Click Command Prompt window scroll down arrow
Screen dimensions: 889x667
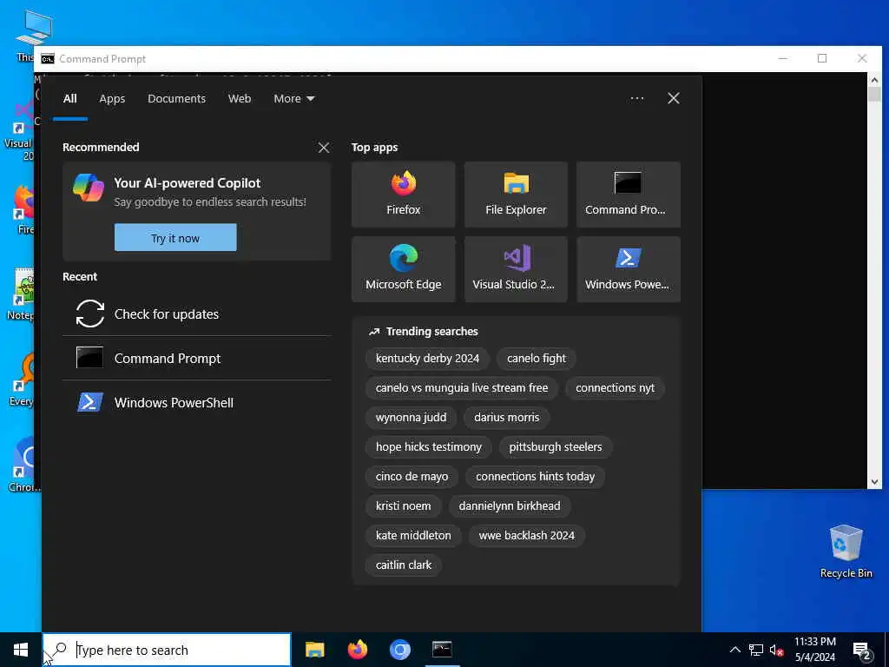pyautogui.click(x=874, y=481)
